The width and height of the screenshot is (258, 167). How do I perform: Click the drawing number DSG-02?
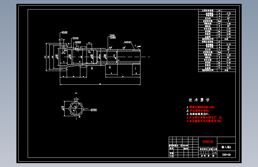coord(226,155)
